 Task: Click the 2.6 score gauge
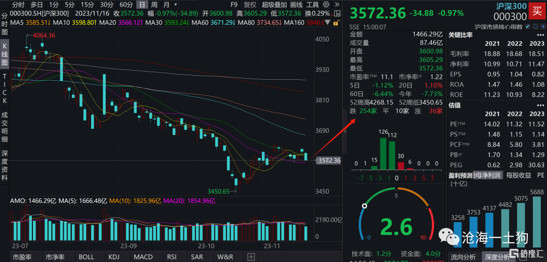pyautogui.click(x=397, y=227)
